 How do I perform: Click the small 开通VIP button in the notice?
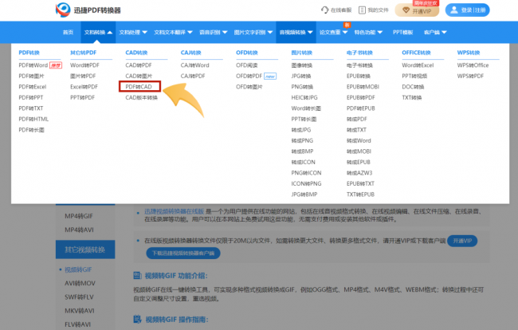click(462, 241)
